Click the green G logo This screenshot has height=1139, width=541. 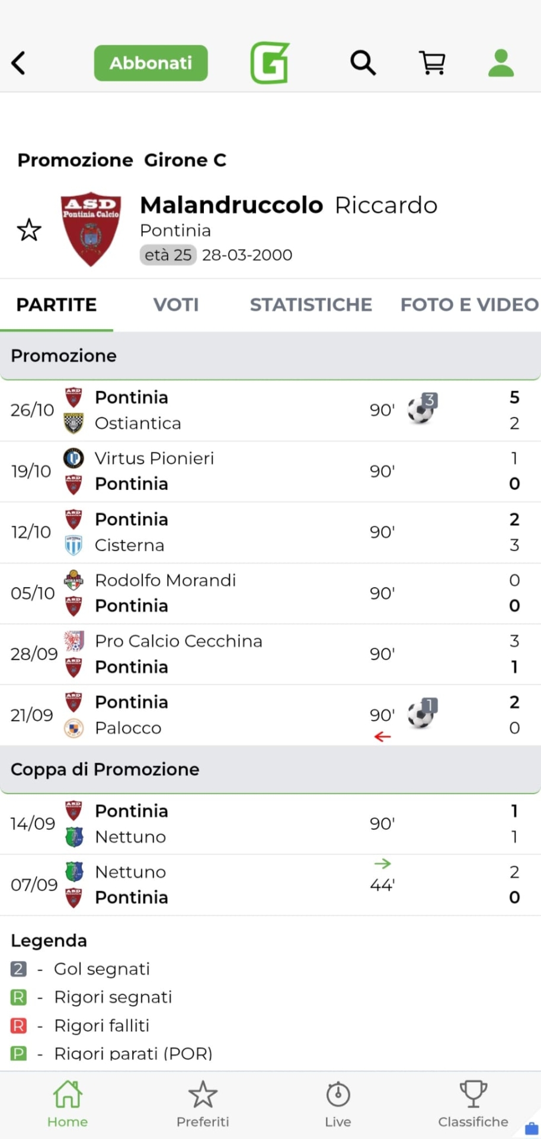pos(270,62)
